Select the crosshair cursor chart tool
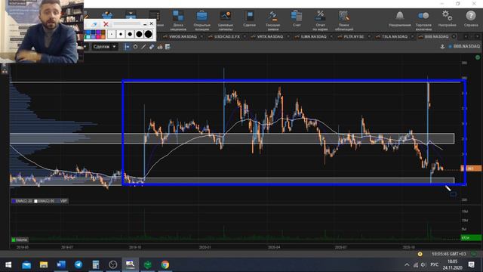This screenshot has width=483, height=272. [127, 47]
